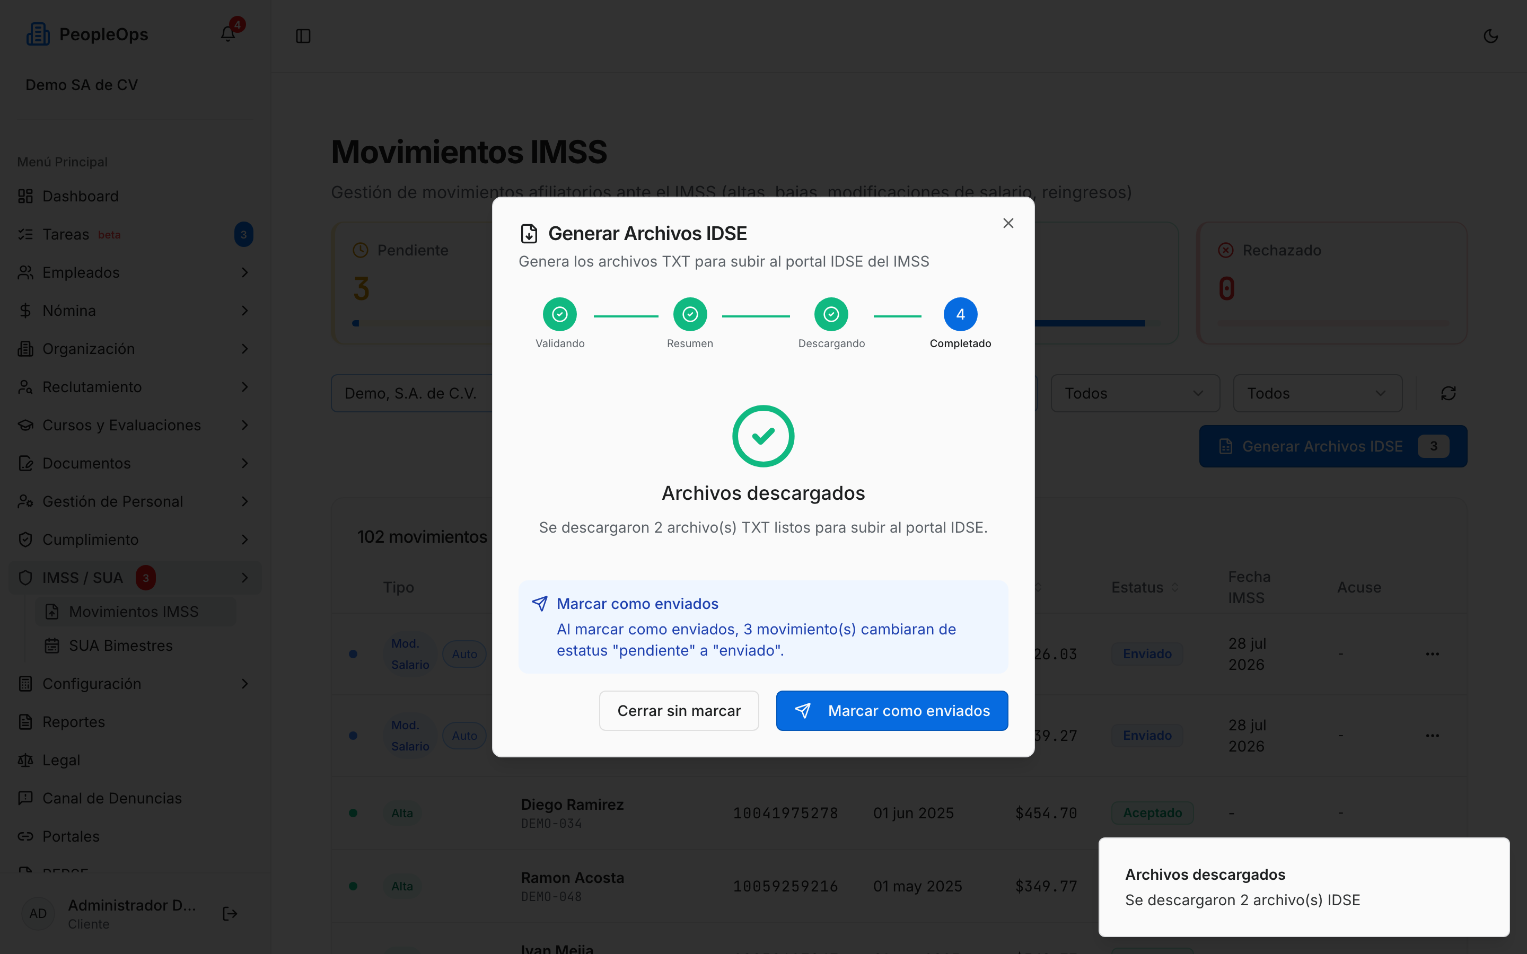Screen dimensions: 1527x954
Task: Collapse the IMSS / SUA section
Action: pos(134,577)
